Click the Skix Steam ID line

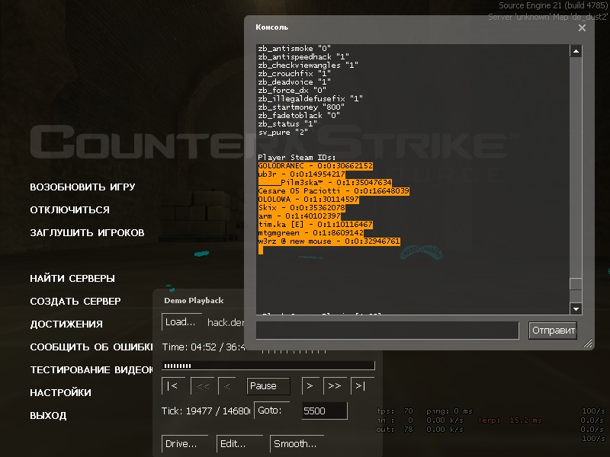tap(301, 207)
